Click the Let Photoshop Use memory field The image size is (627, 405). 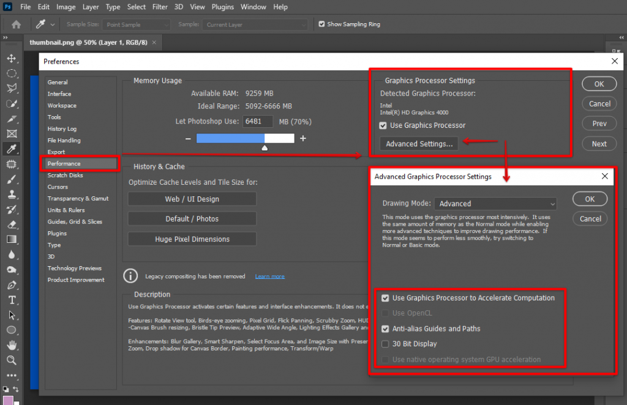pyautogui.click(x=259, y=122)
